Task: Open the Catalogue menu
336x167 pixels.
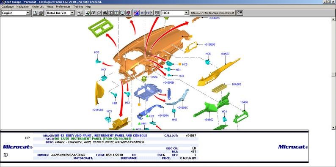Action: pyautogui.click(x=8, y=7)
